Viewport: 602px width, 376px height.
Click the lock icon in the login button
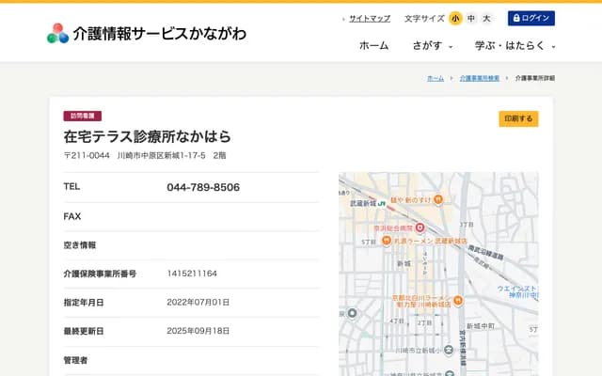(x=516, y=18)
